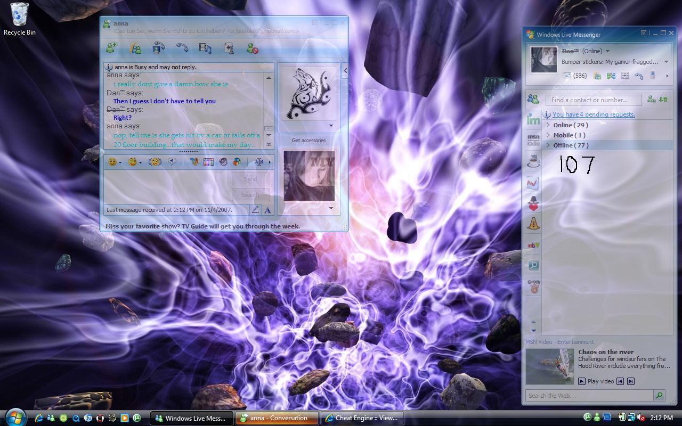Open the games playing card icon
The width and height of the screenshot is (682, 426).
(x=229, y=48)
